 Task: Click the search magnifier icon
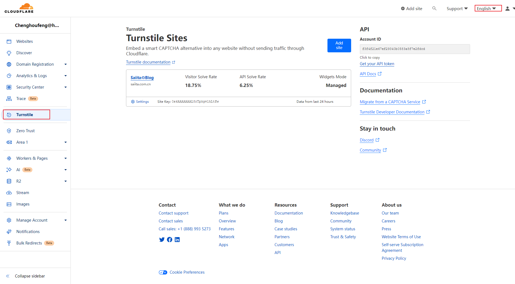click(x=434, y=8)
